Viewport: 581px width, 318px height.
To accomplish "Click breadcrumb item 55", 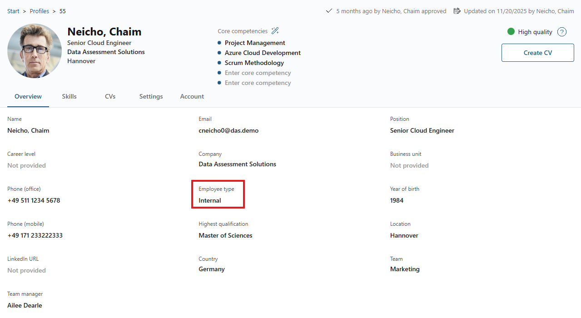I will 63,11.
